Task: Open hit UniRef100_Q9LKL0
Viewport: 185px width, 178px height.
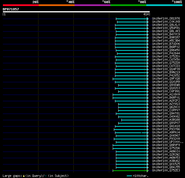Action: (x=166, y=25)
